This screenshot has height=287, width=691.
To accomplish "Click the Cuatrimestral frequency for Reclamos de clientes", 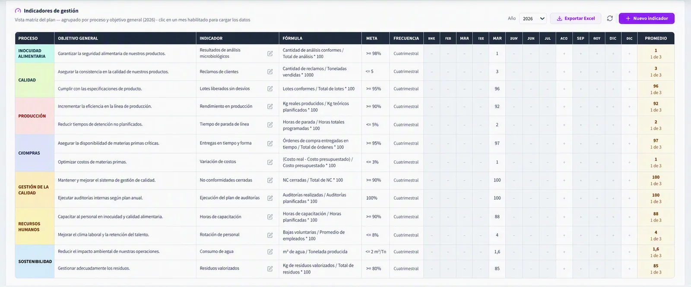I will 406,72.
